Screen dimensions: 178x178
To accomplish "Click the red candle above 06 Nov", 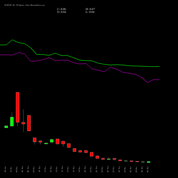I will [x=29, y=123].
